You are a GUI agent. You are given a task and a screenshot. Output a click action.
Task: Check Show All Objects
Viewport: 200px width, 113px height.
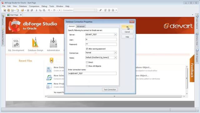click(87, 66)
